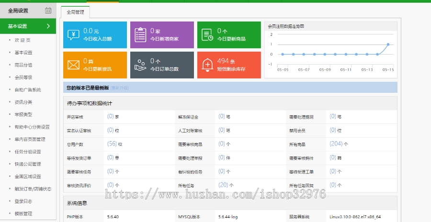Select 资讯分类 in the sidebar
The height and width of the screenshot is (222, 431).
pos(23,102)
